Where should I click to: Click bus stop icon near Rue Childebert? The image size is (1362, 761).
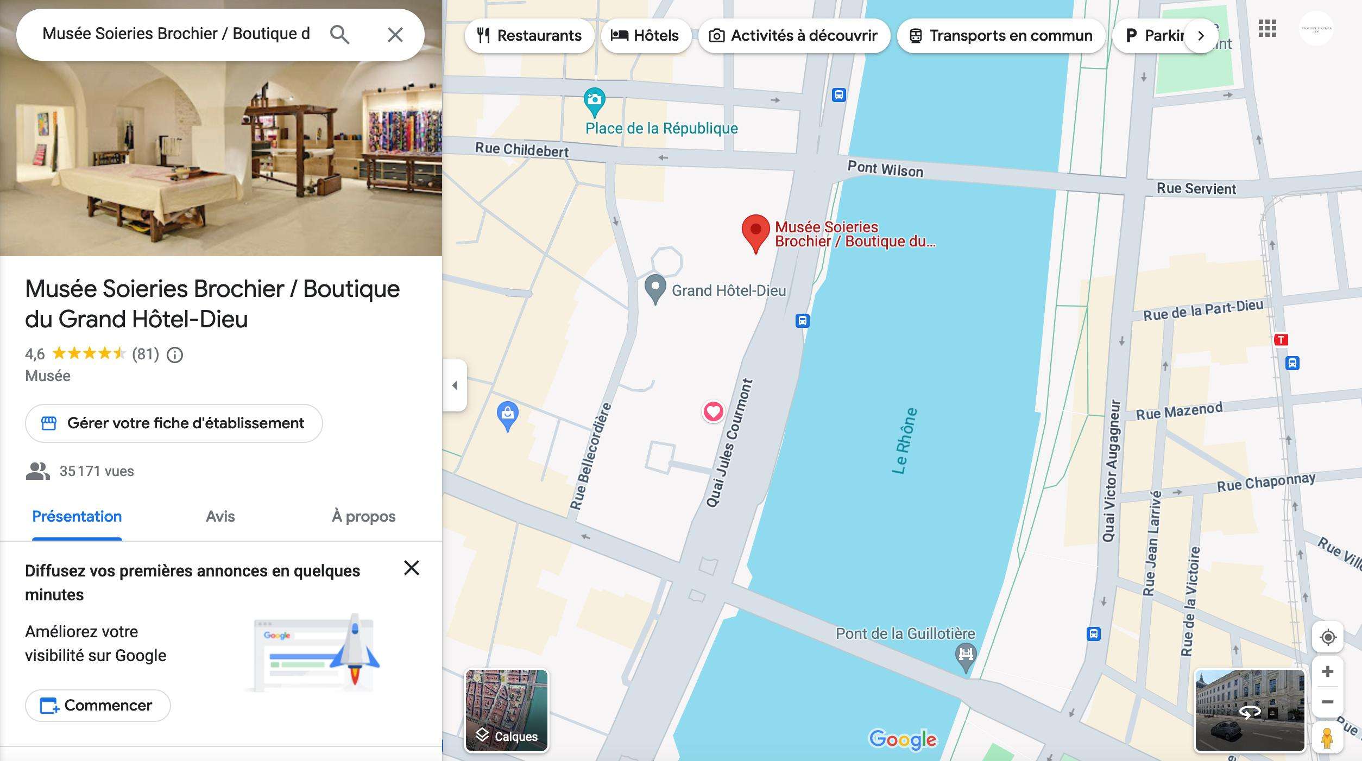tap(838, 96)
